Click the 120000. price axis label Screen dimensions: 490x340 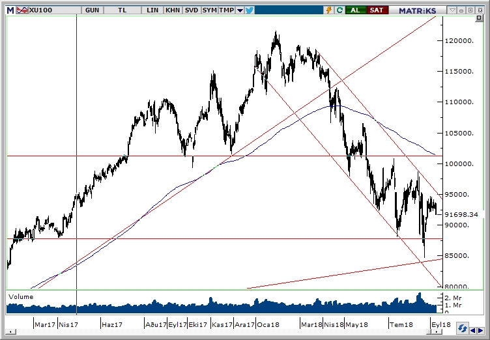[459, 41]
